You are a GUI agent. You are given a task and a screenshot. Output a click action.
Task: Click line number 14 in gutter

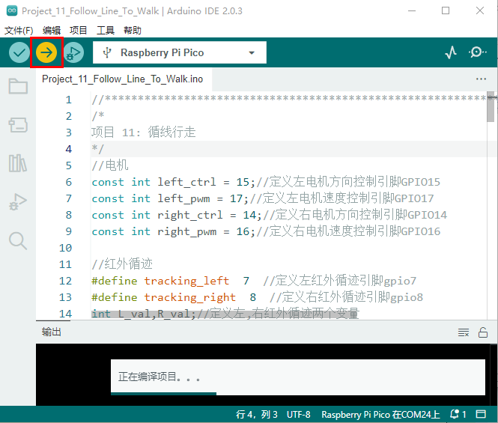click(65, 314)
